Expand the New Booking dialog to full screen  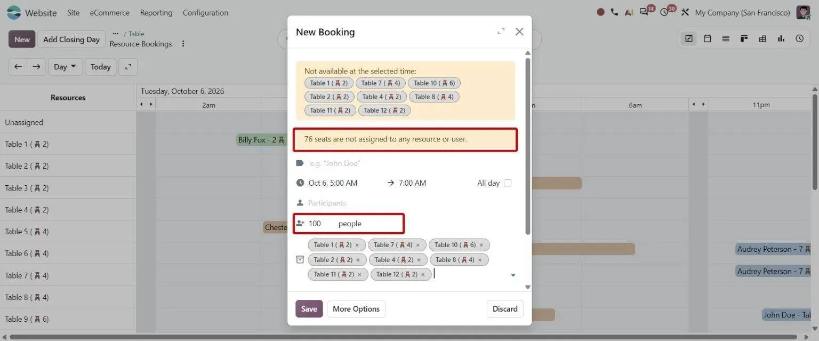501,31
